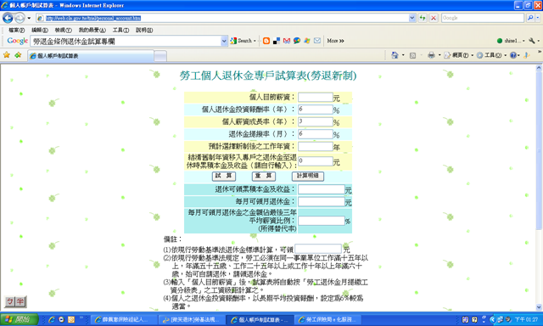Select the URL in the address bar
The height and width of the screenshot is (326, 543).
tap(93, 18)
